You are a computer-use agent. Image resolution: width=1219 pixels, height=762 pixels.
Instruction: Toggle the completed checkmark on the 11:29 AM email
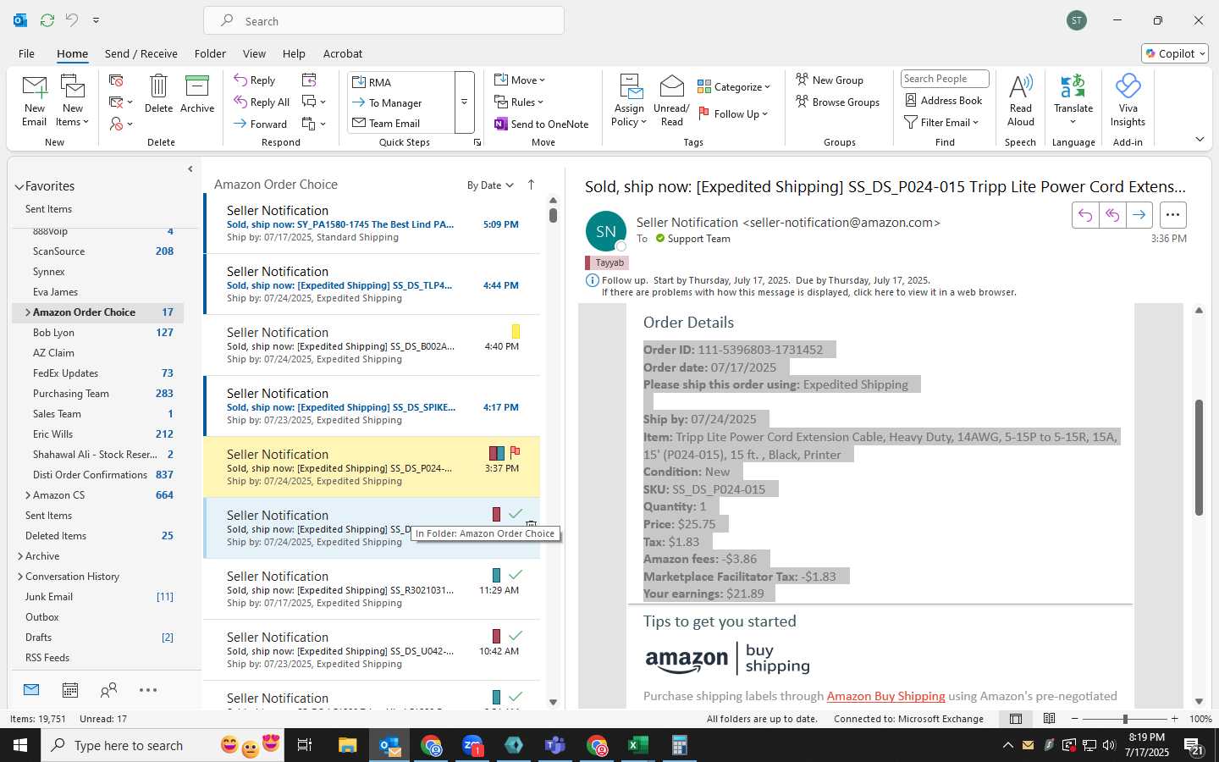point(515,575)
